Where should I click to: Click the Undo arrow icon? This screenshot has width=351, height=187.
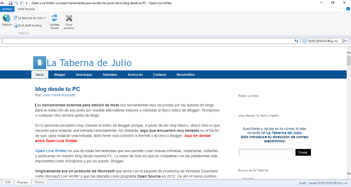[x=16, y=3]
